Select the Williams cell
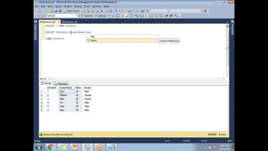The height and width of the screenshot is (151, 268). 67,95
